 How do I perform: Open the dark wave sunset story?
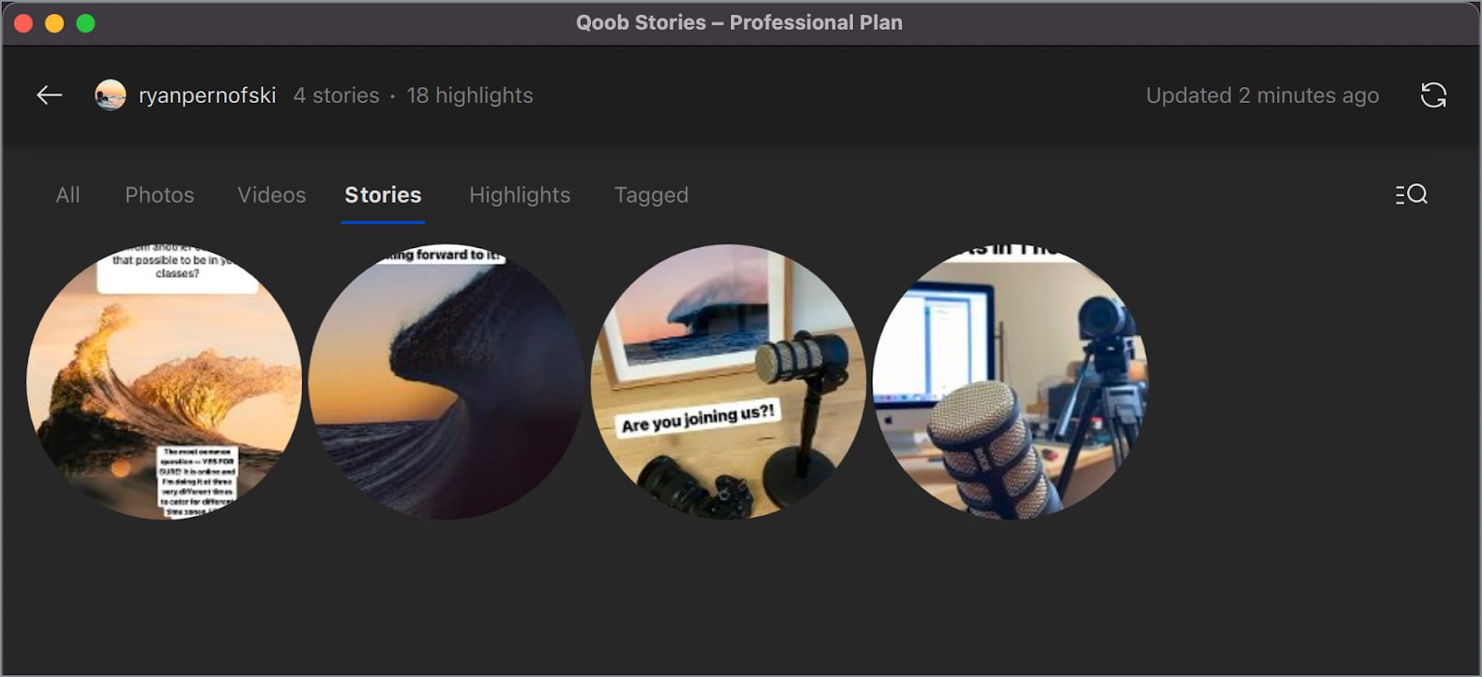coord(446,382)
